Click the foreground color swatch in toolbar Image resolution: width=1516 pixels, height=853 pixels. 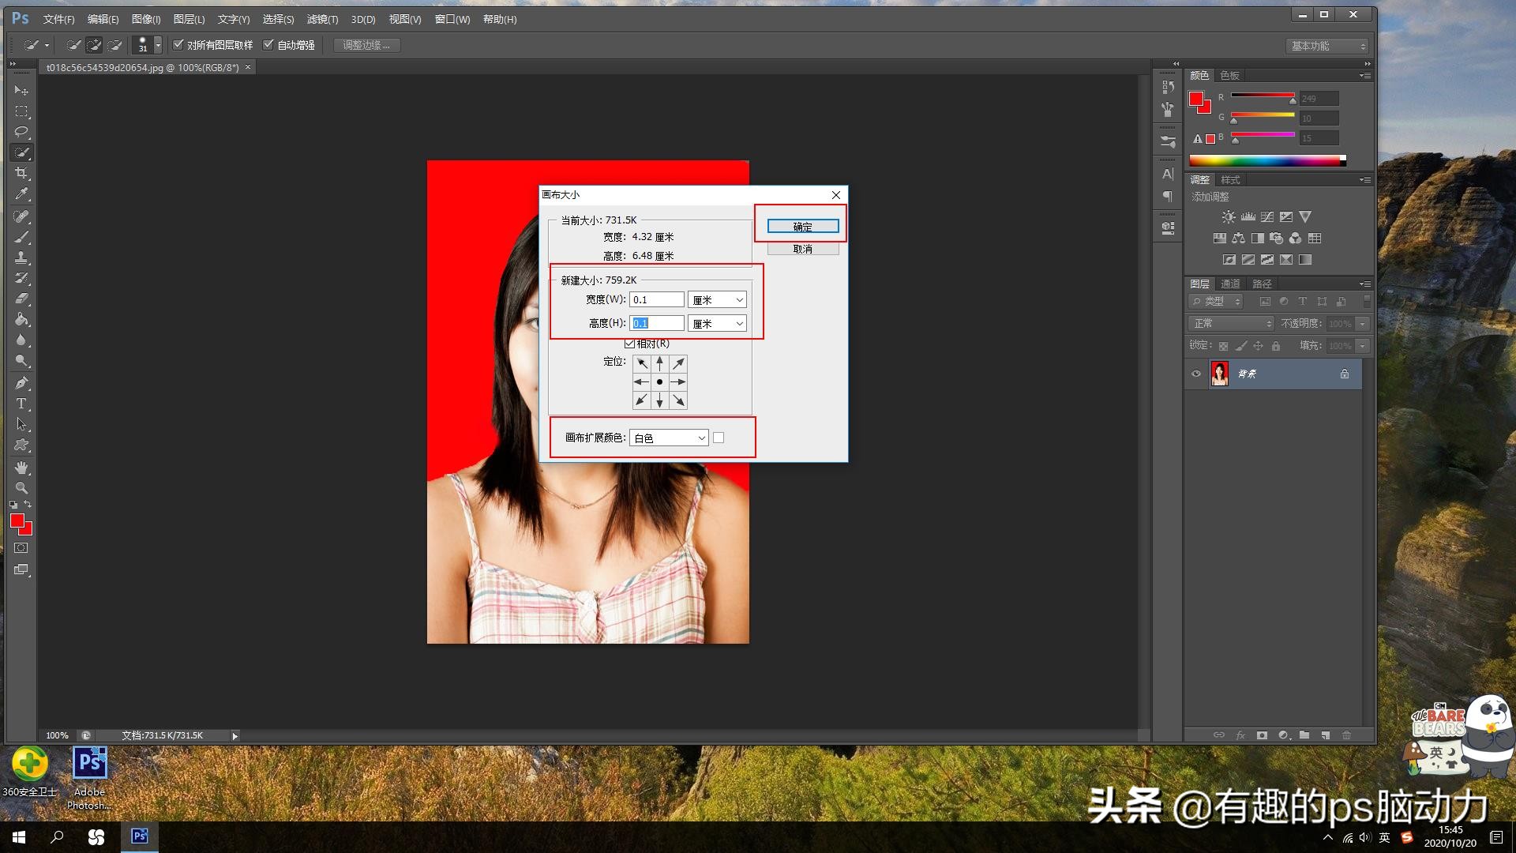(x=17, y=520)
